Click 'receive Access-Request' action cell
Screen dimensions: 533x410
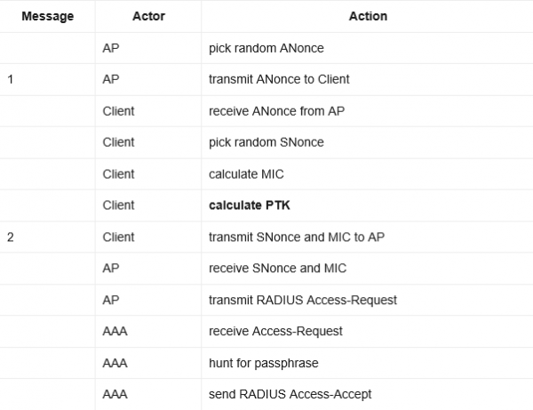point(367,332)
